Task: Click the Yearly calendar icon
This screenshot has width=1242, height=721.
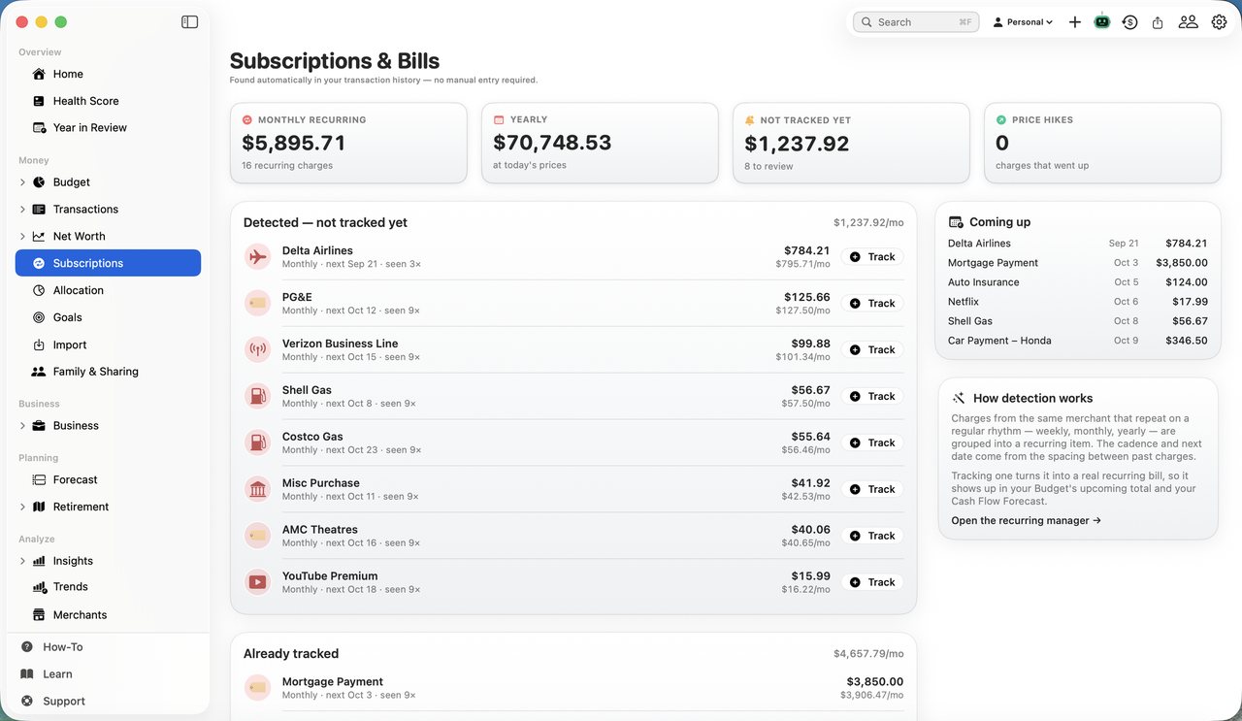Action: 499,119
